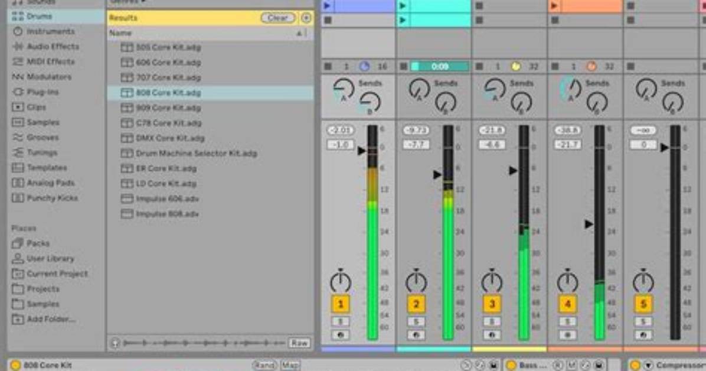Stop clips on track 3
Screen dimensions: 706x371
coord(479,67)
